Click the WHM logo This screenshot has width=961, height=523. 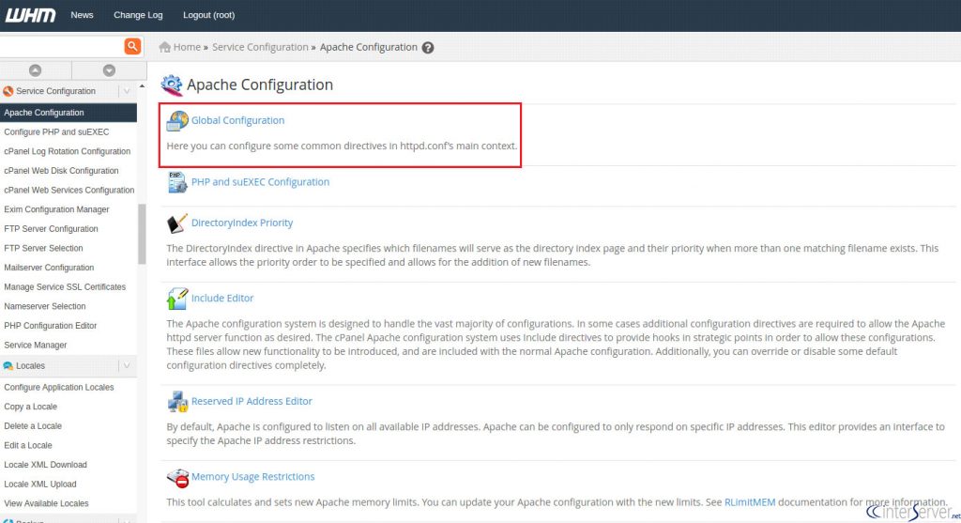click(30, 15)
